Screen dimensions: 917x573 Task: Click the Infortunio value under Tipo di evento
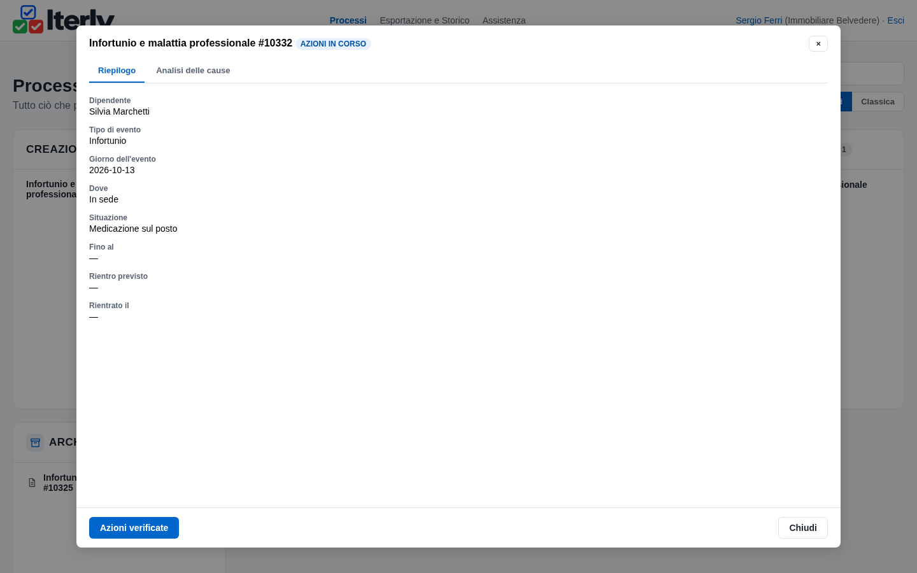click(x=108, y=141)
